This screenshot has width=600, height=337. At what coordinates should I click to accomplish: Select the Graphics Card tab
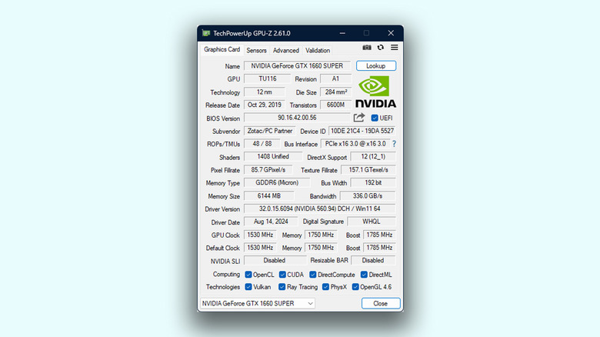point(222,49)
